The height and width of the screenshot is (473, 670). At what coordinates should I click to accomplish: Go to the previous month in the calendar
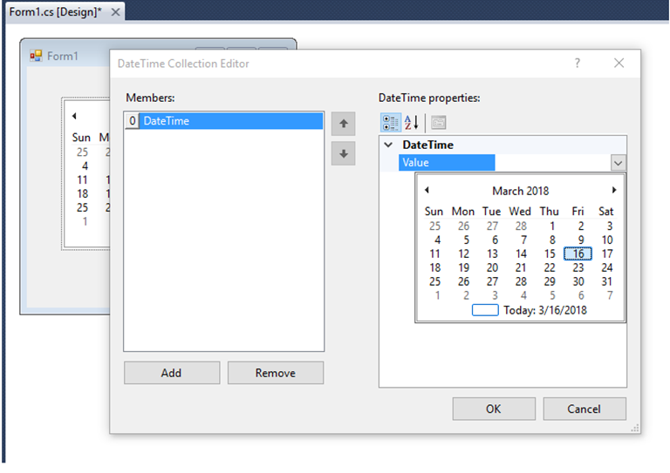pos(427,190)
